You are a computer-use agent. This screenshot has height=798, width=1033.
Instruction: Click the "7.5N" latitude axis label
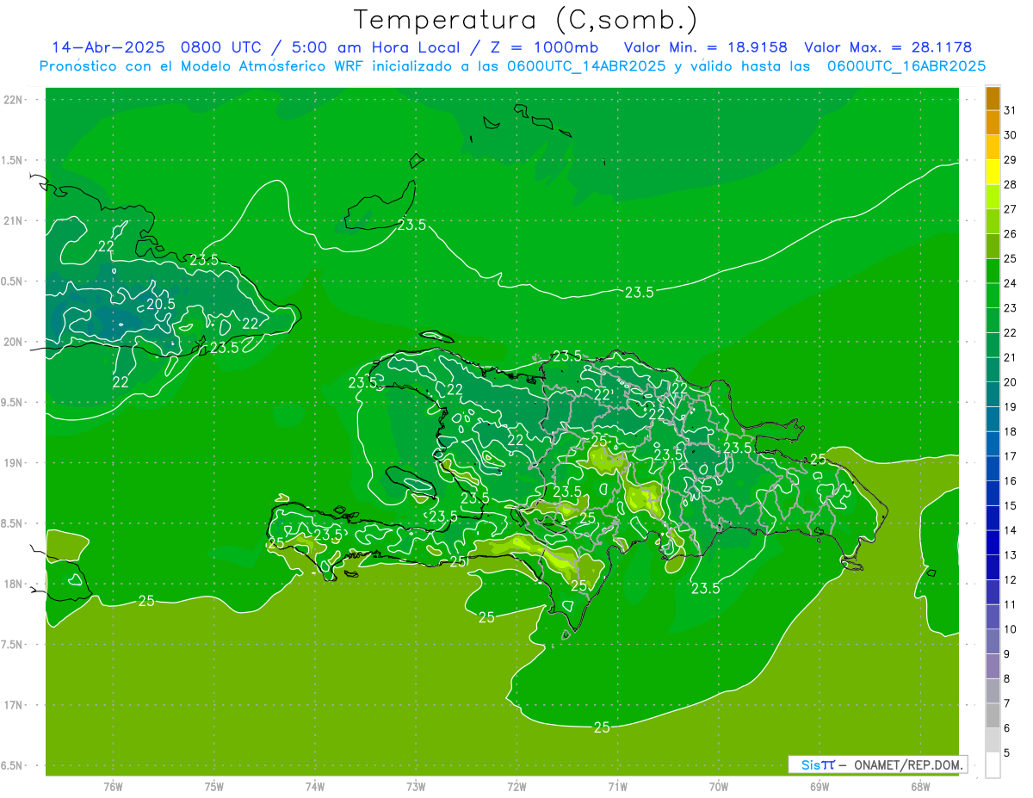click(12, 645)
